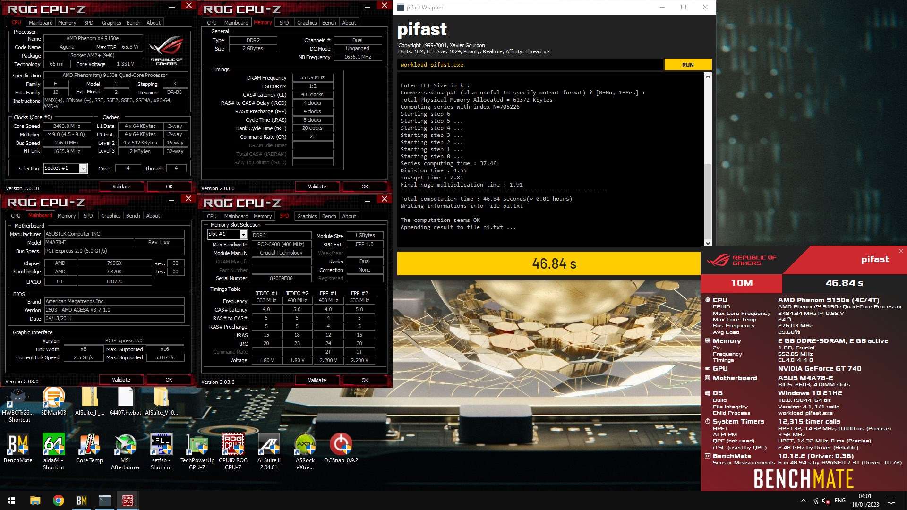Click Core Voltage 1.331 V value

[x=125, y=64]
